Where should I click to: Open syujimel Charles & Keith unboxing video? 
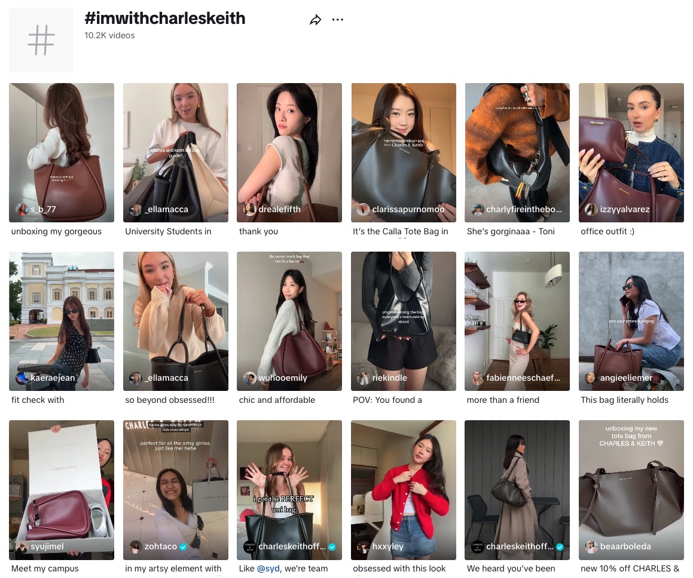(62, 490)
